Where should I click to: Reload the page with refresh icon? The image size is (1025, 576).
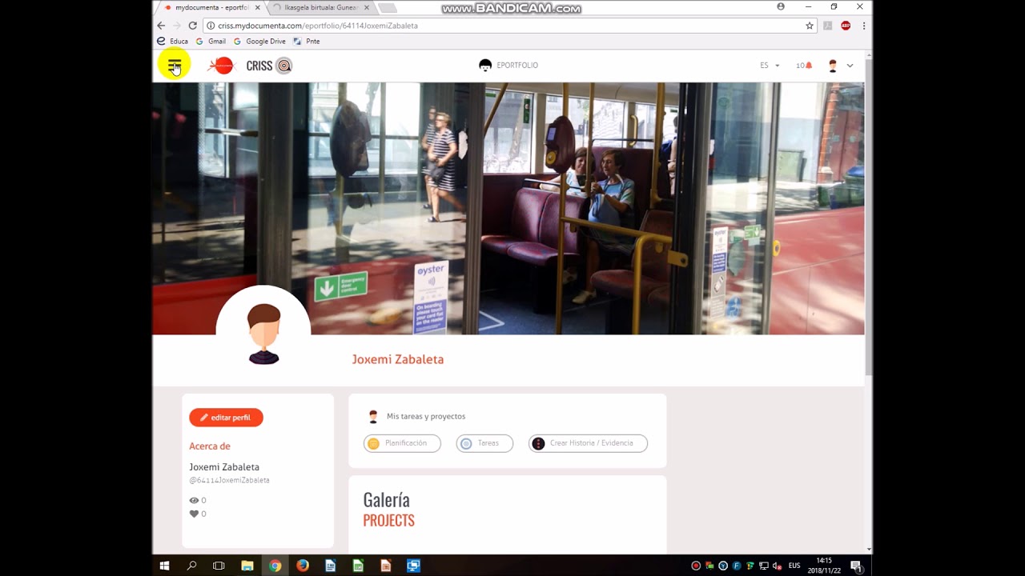click(x=192, y=26)
